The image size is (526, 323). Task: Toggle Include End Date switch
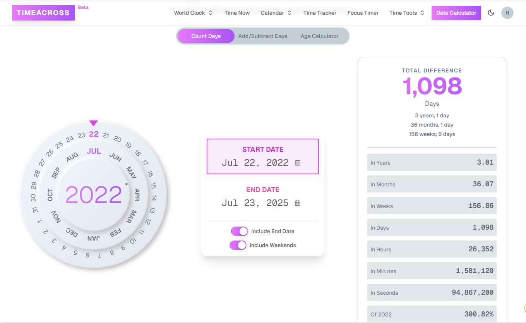(x=239, y=231)
